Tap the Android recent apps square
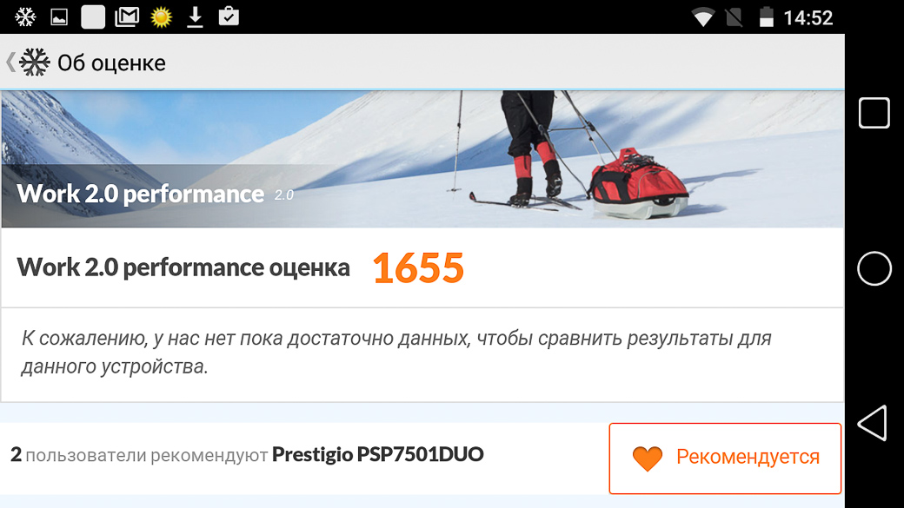 point(874,113)
